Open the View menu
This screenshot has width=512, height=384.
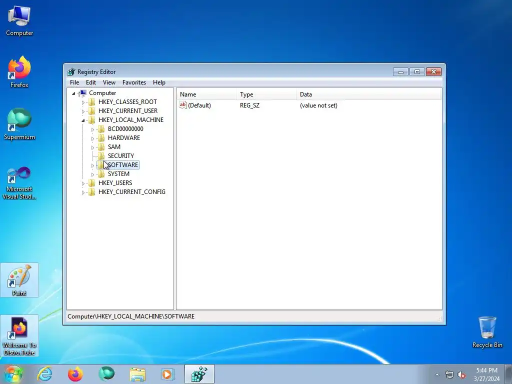click(109, 82)
